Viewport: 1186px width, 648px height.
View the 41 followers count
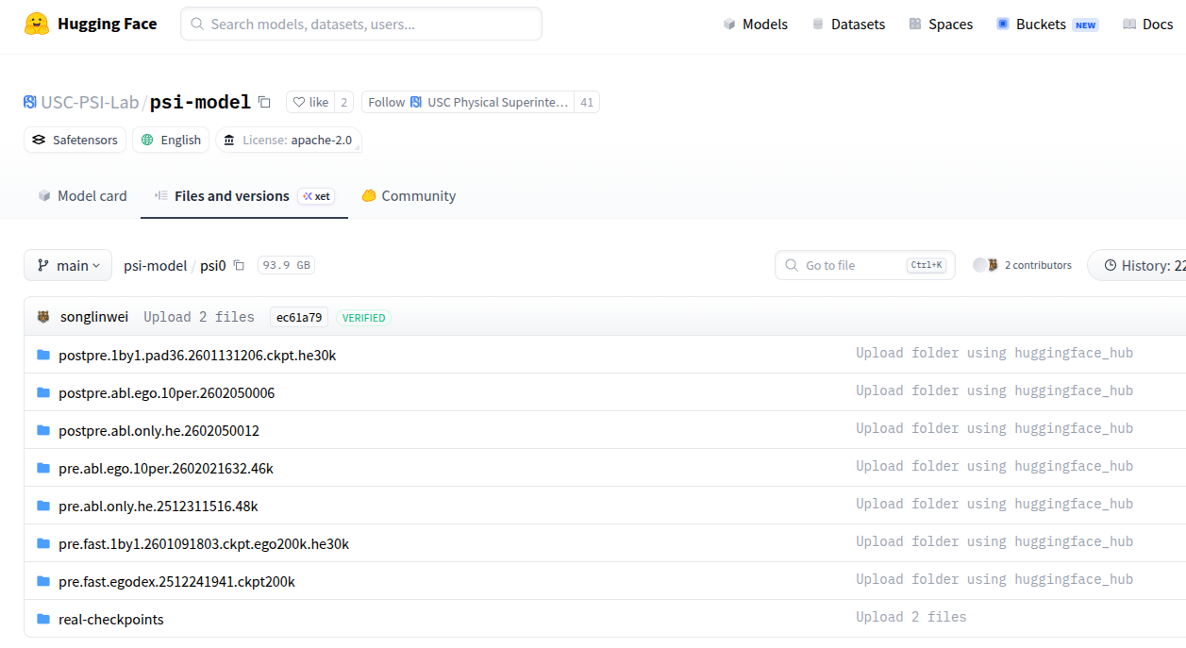tap(587, 102)
